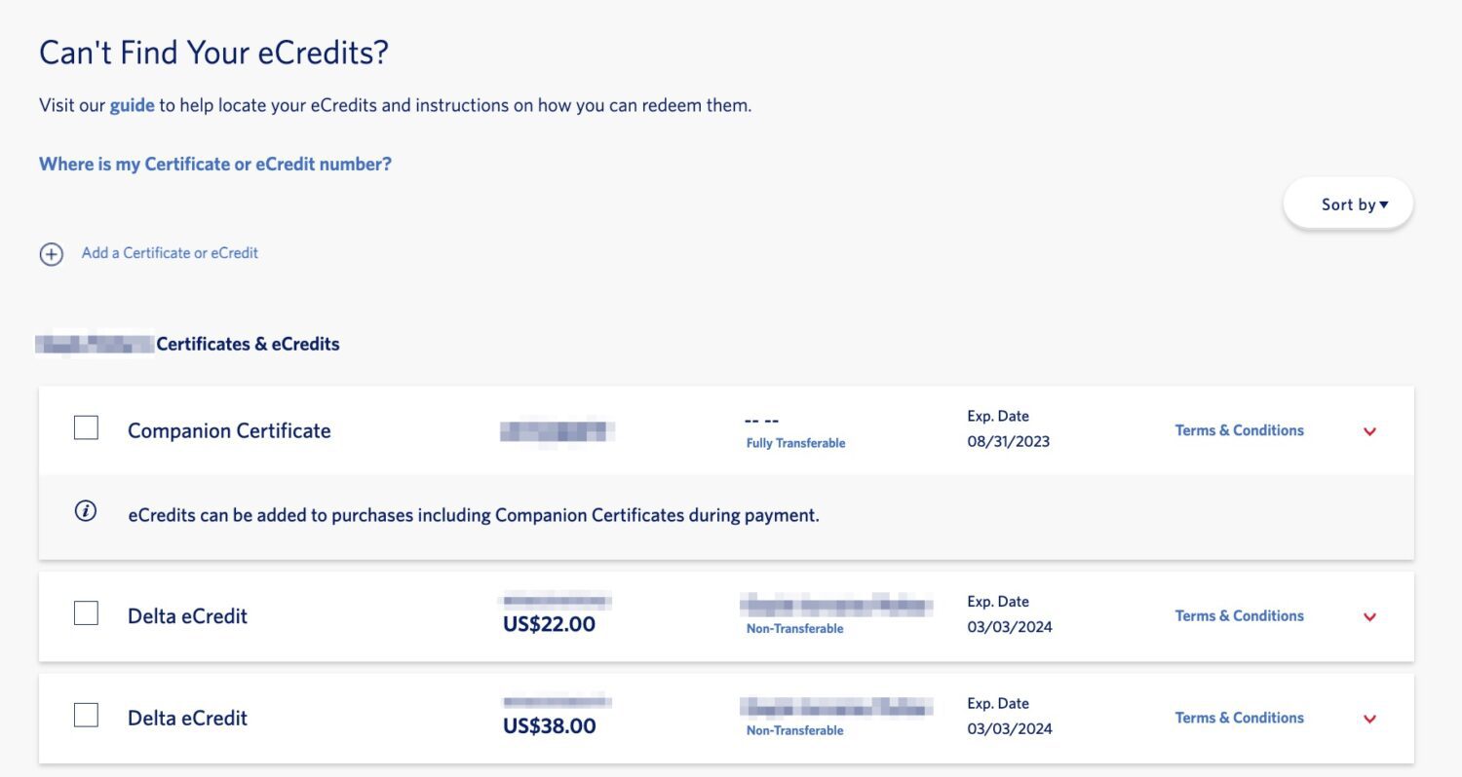Screen dimensions: 1462x777
Task: Click the US$22.00 amount text
Action: (550, 625)
